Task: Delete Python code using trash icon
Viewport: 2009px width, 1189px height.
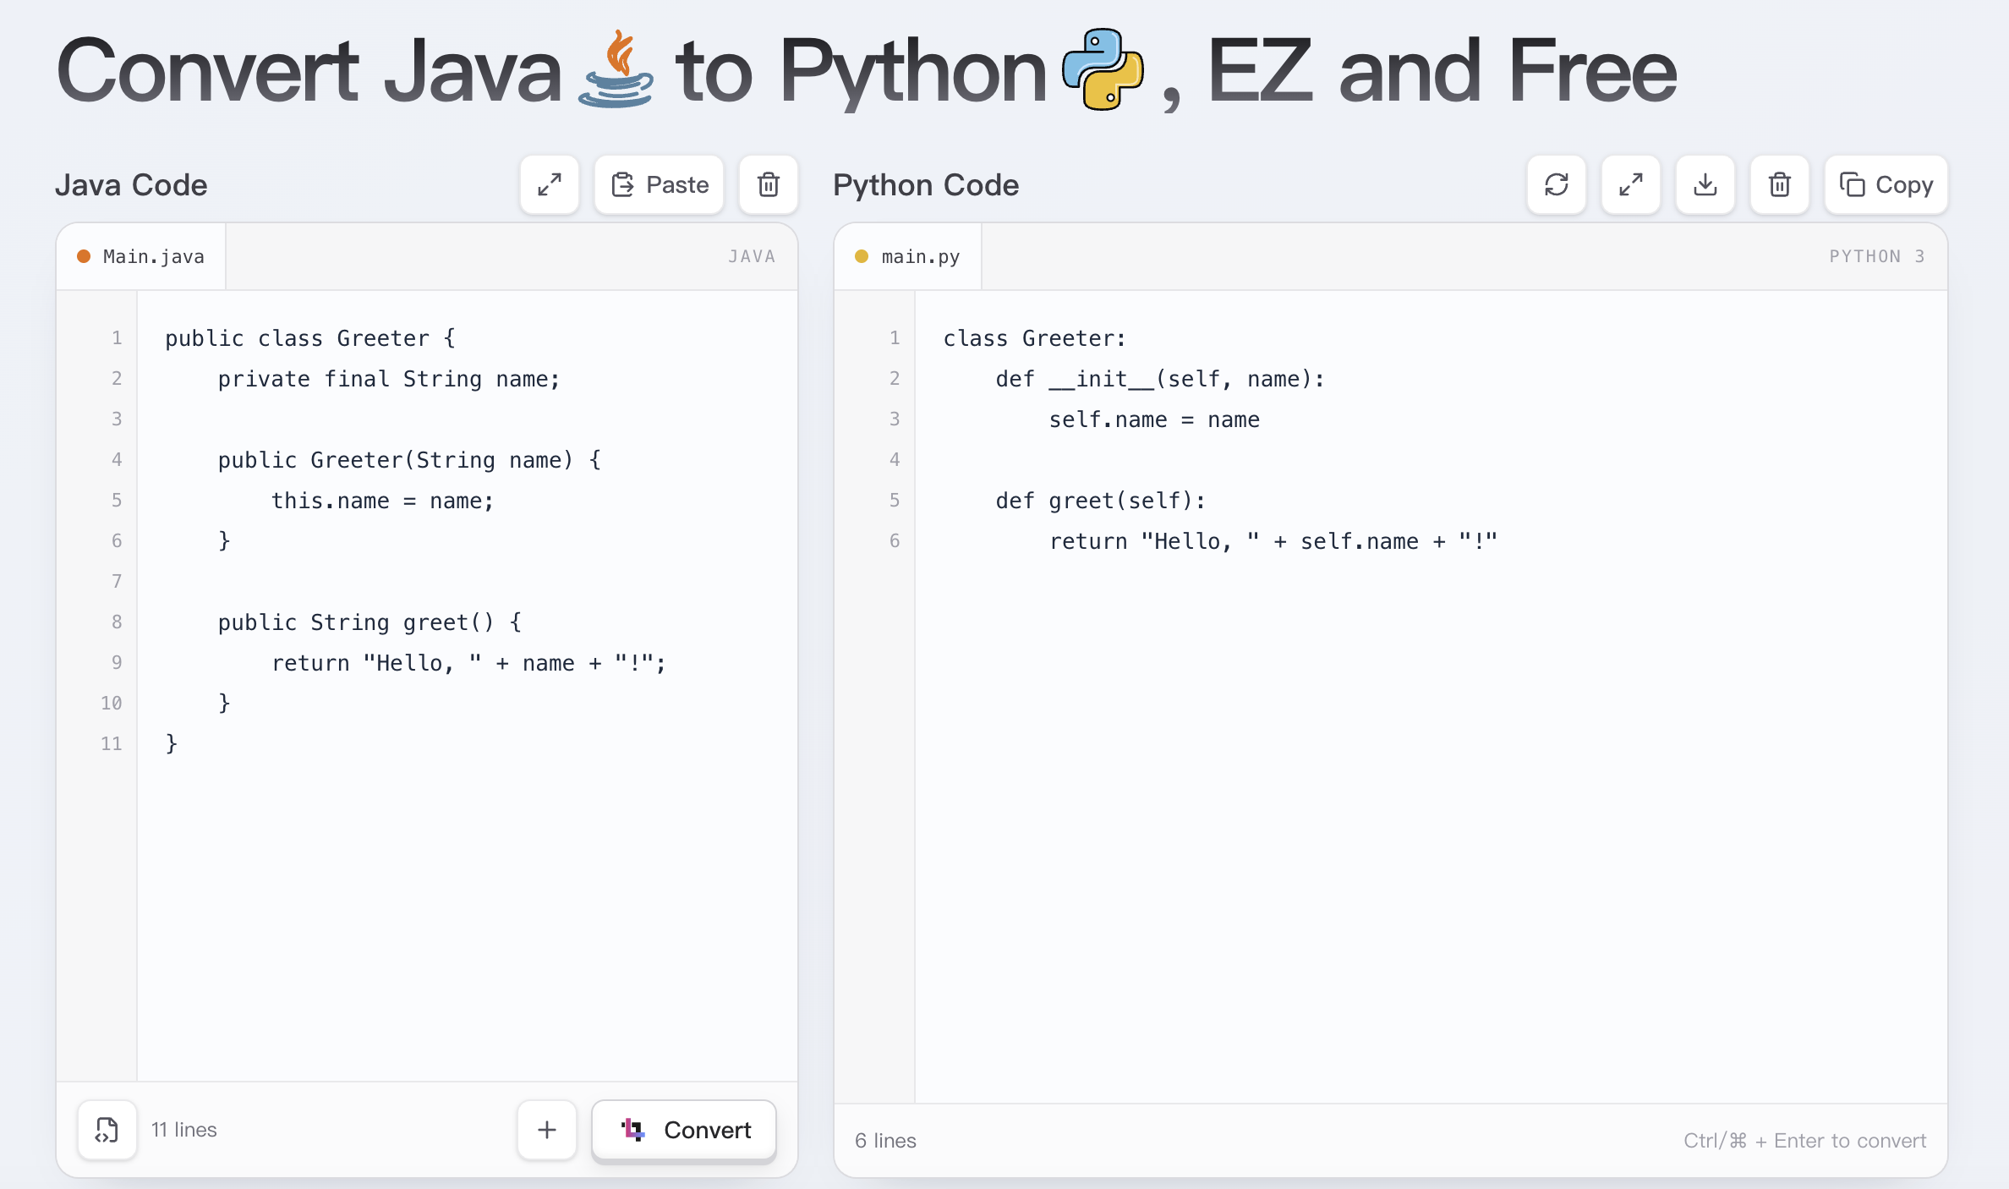Action: click(1780, 184)
